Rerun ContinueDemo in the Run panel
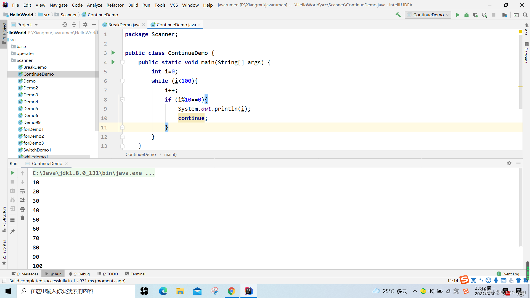 click(x=12, y=173)
